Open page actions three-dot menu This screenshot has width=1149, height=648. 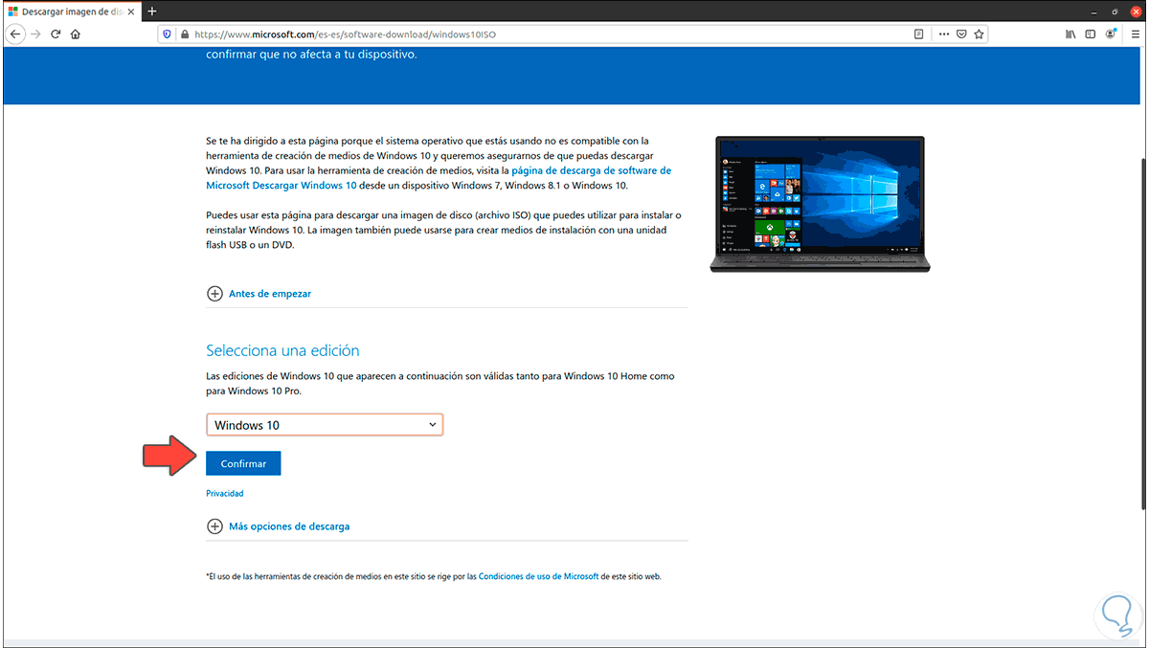943,34
